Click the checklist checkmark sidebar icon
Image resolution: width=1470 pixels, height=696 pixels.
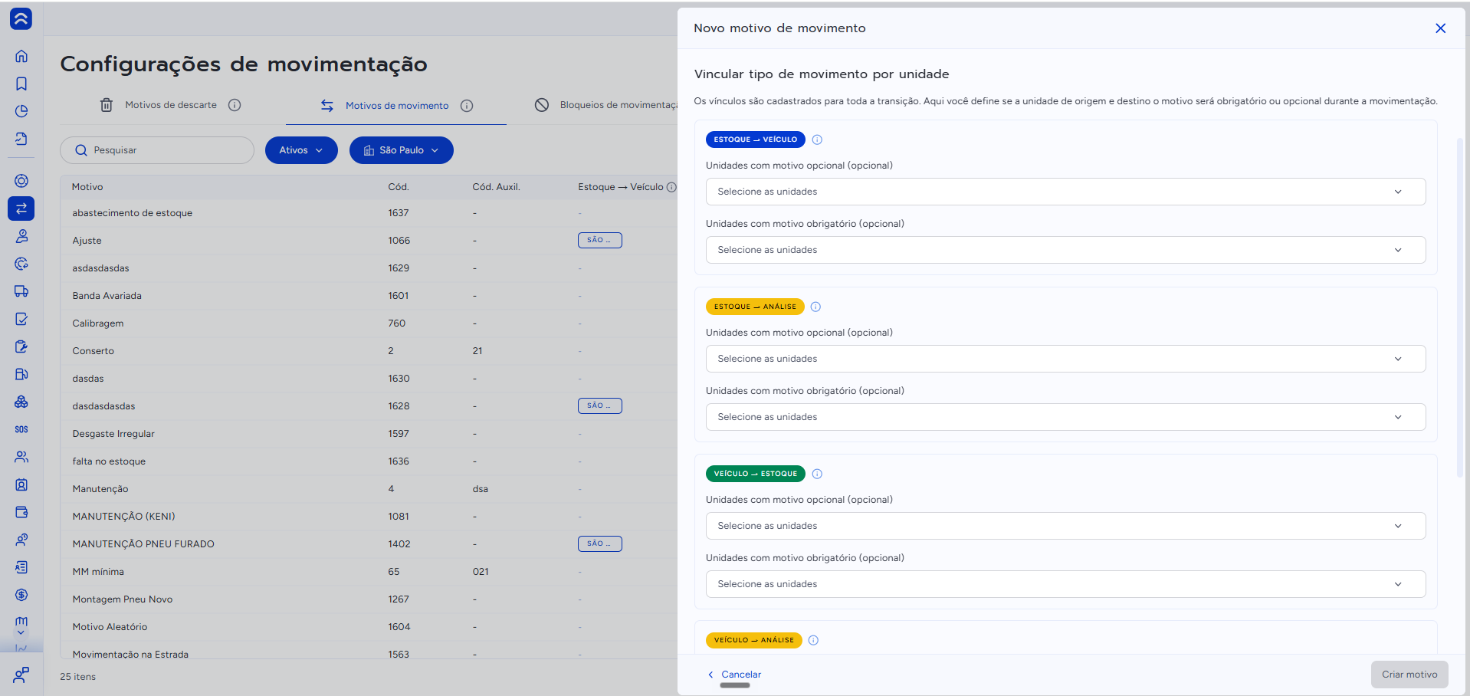click(x=21, y=319)
